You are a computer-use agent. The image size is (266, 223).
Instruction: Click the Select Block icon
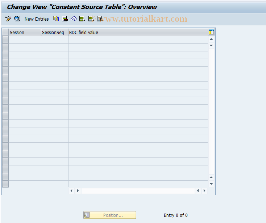[91, 18]
